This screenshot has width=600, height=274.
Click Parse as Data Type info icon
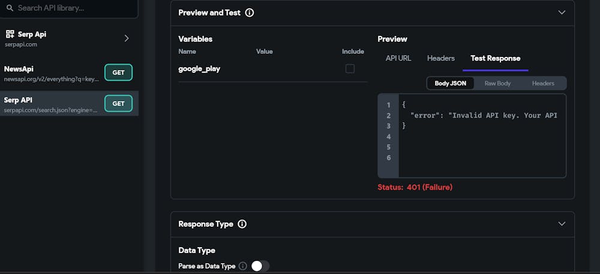(243, 266)
